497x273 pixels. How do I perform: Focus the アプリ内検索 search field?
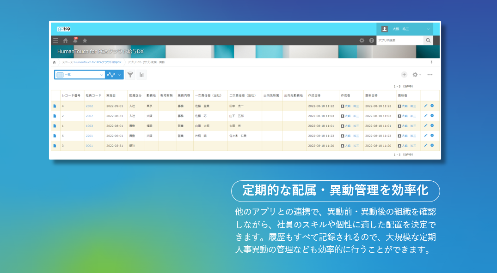coord(400,41)
